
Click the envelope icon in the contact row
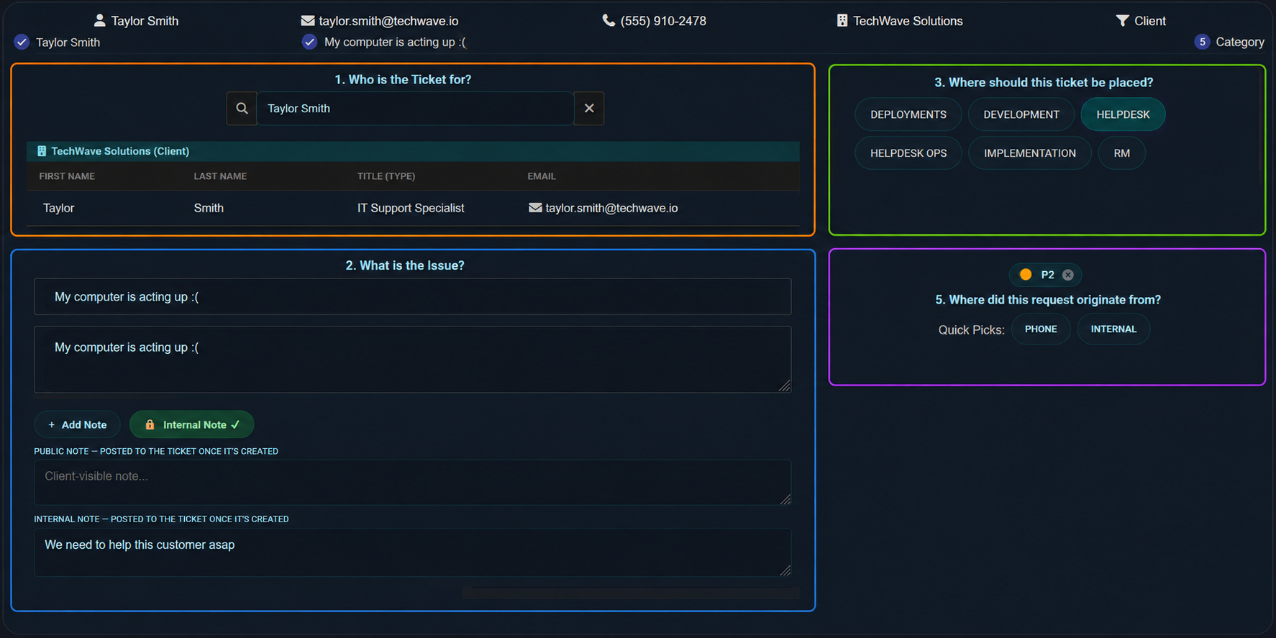[535, 208]
